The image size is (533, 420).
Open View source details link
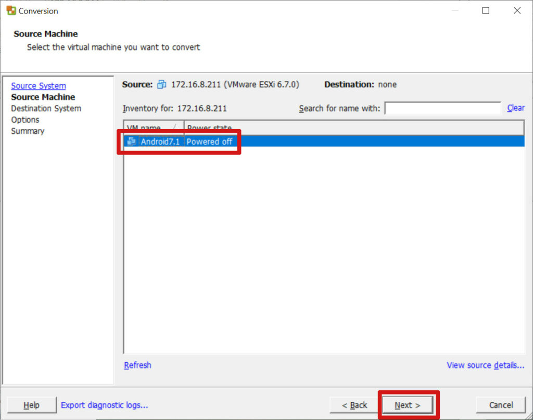[486, 365]
